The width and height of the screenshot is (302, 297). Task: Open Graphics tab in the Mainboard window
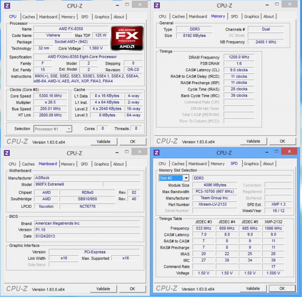(102, 164)
